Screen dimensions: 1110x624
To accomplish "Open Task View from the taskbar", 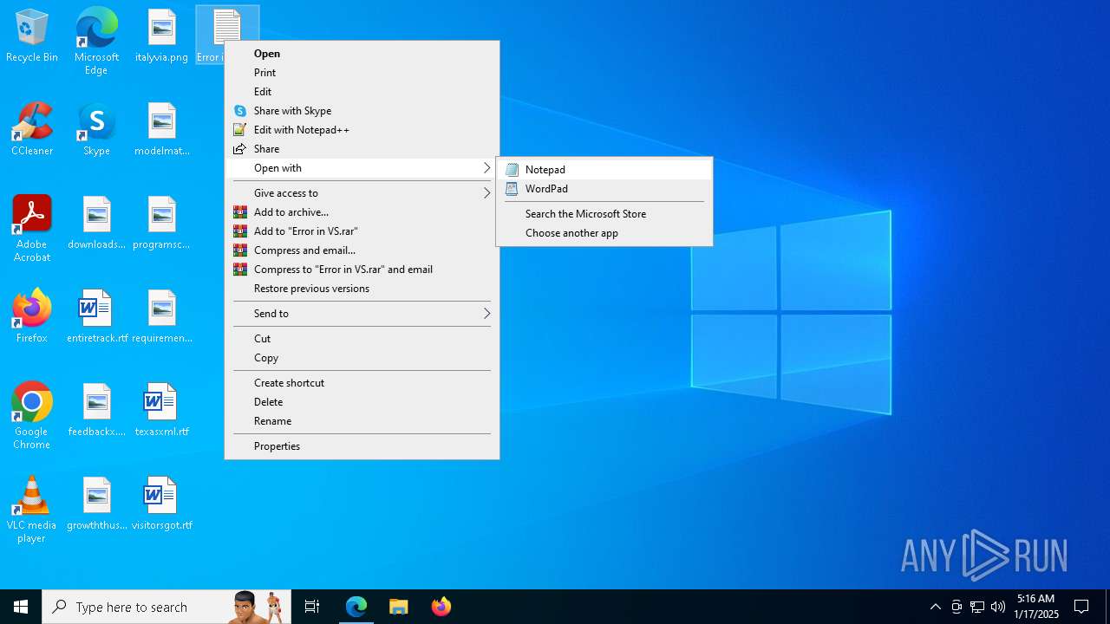I will tap(312, 607).
